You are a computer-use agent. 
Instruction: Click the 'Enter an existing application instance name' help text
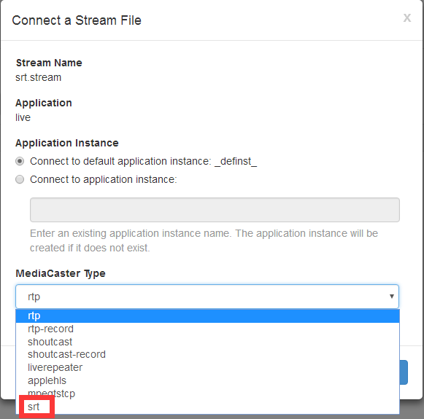(x=204, y=240)
